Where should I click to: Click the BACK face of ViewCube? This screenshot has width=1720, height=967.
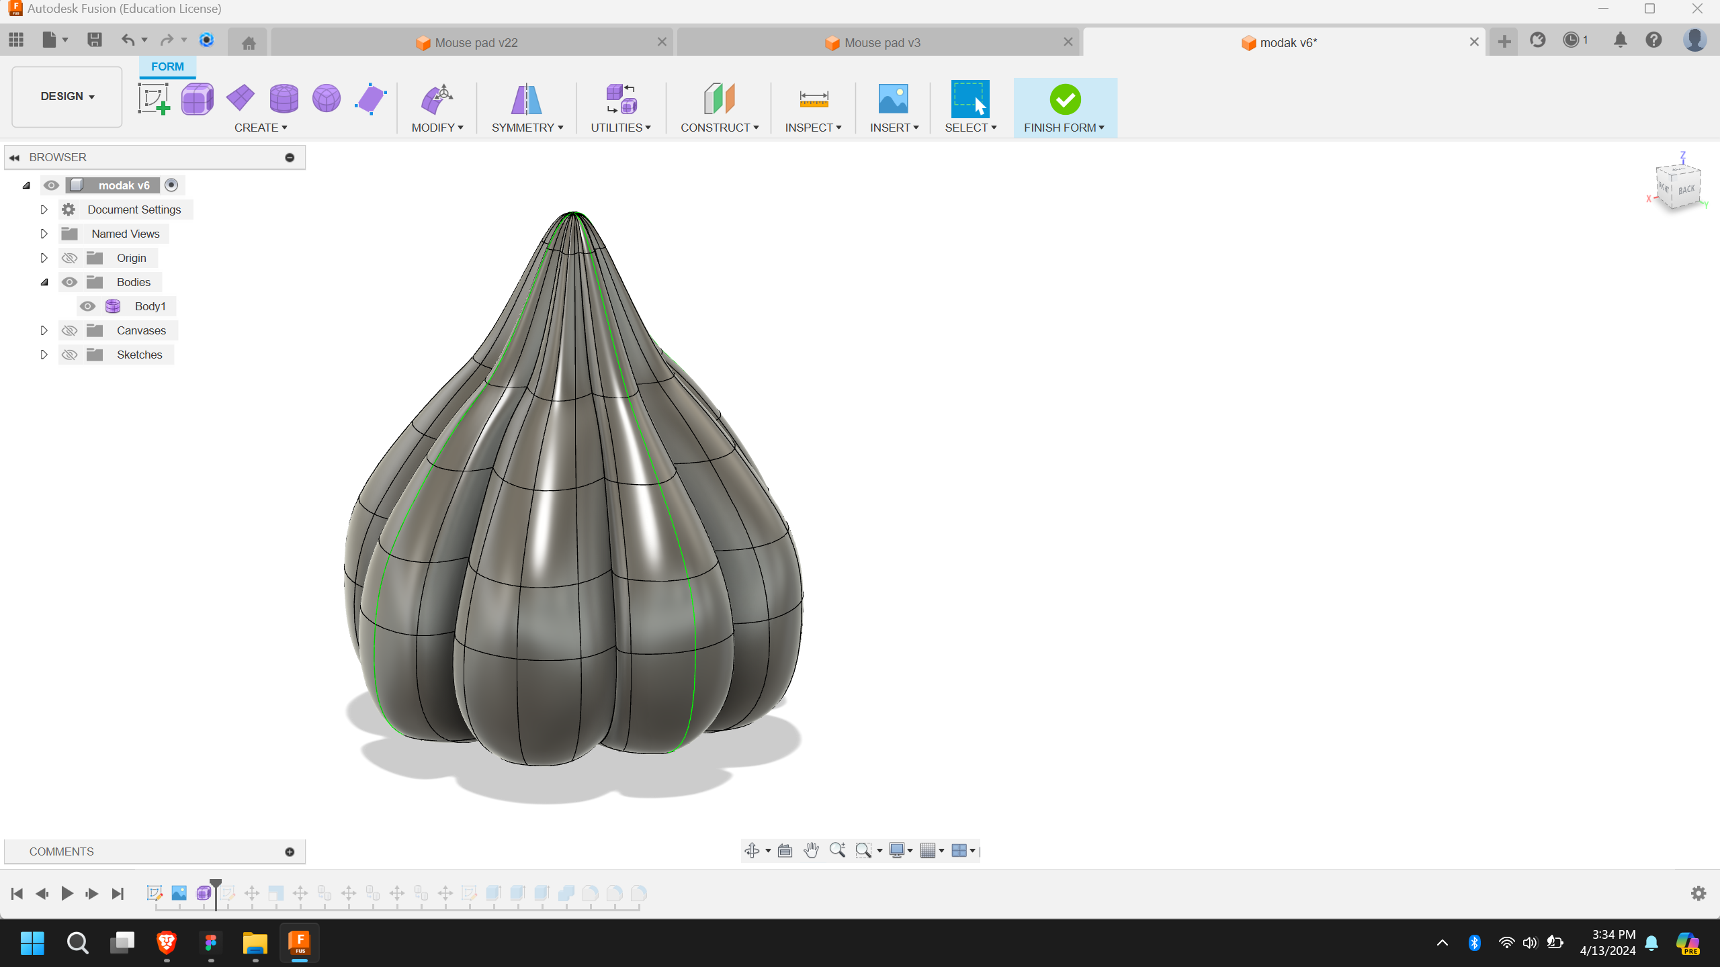coord(1686,190)
